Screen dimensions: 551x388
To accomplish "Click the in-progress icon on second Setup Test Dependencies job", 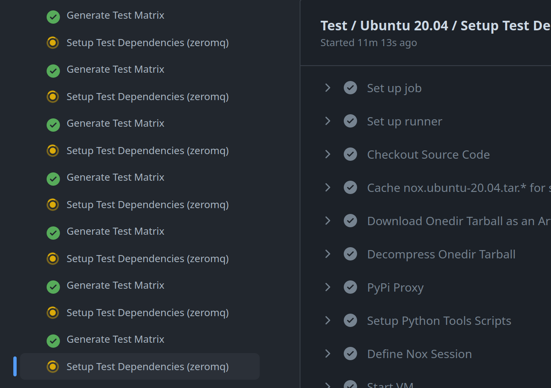I will pos(53,96).
